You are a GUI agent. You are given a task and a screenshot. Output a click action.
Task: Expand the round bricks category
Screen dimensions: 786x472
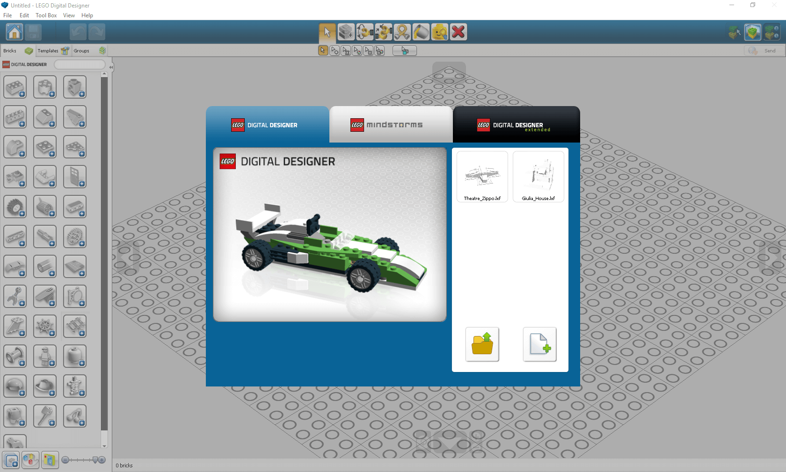(x=45, y=87)
